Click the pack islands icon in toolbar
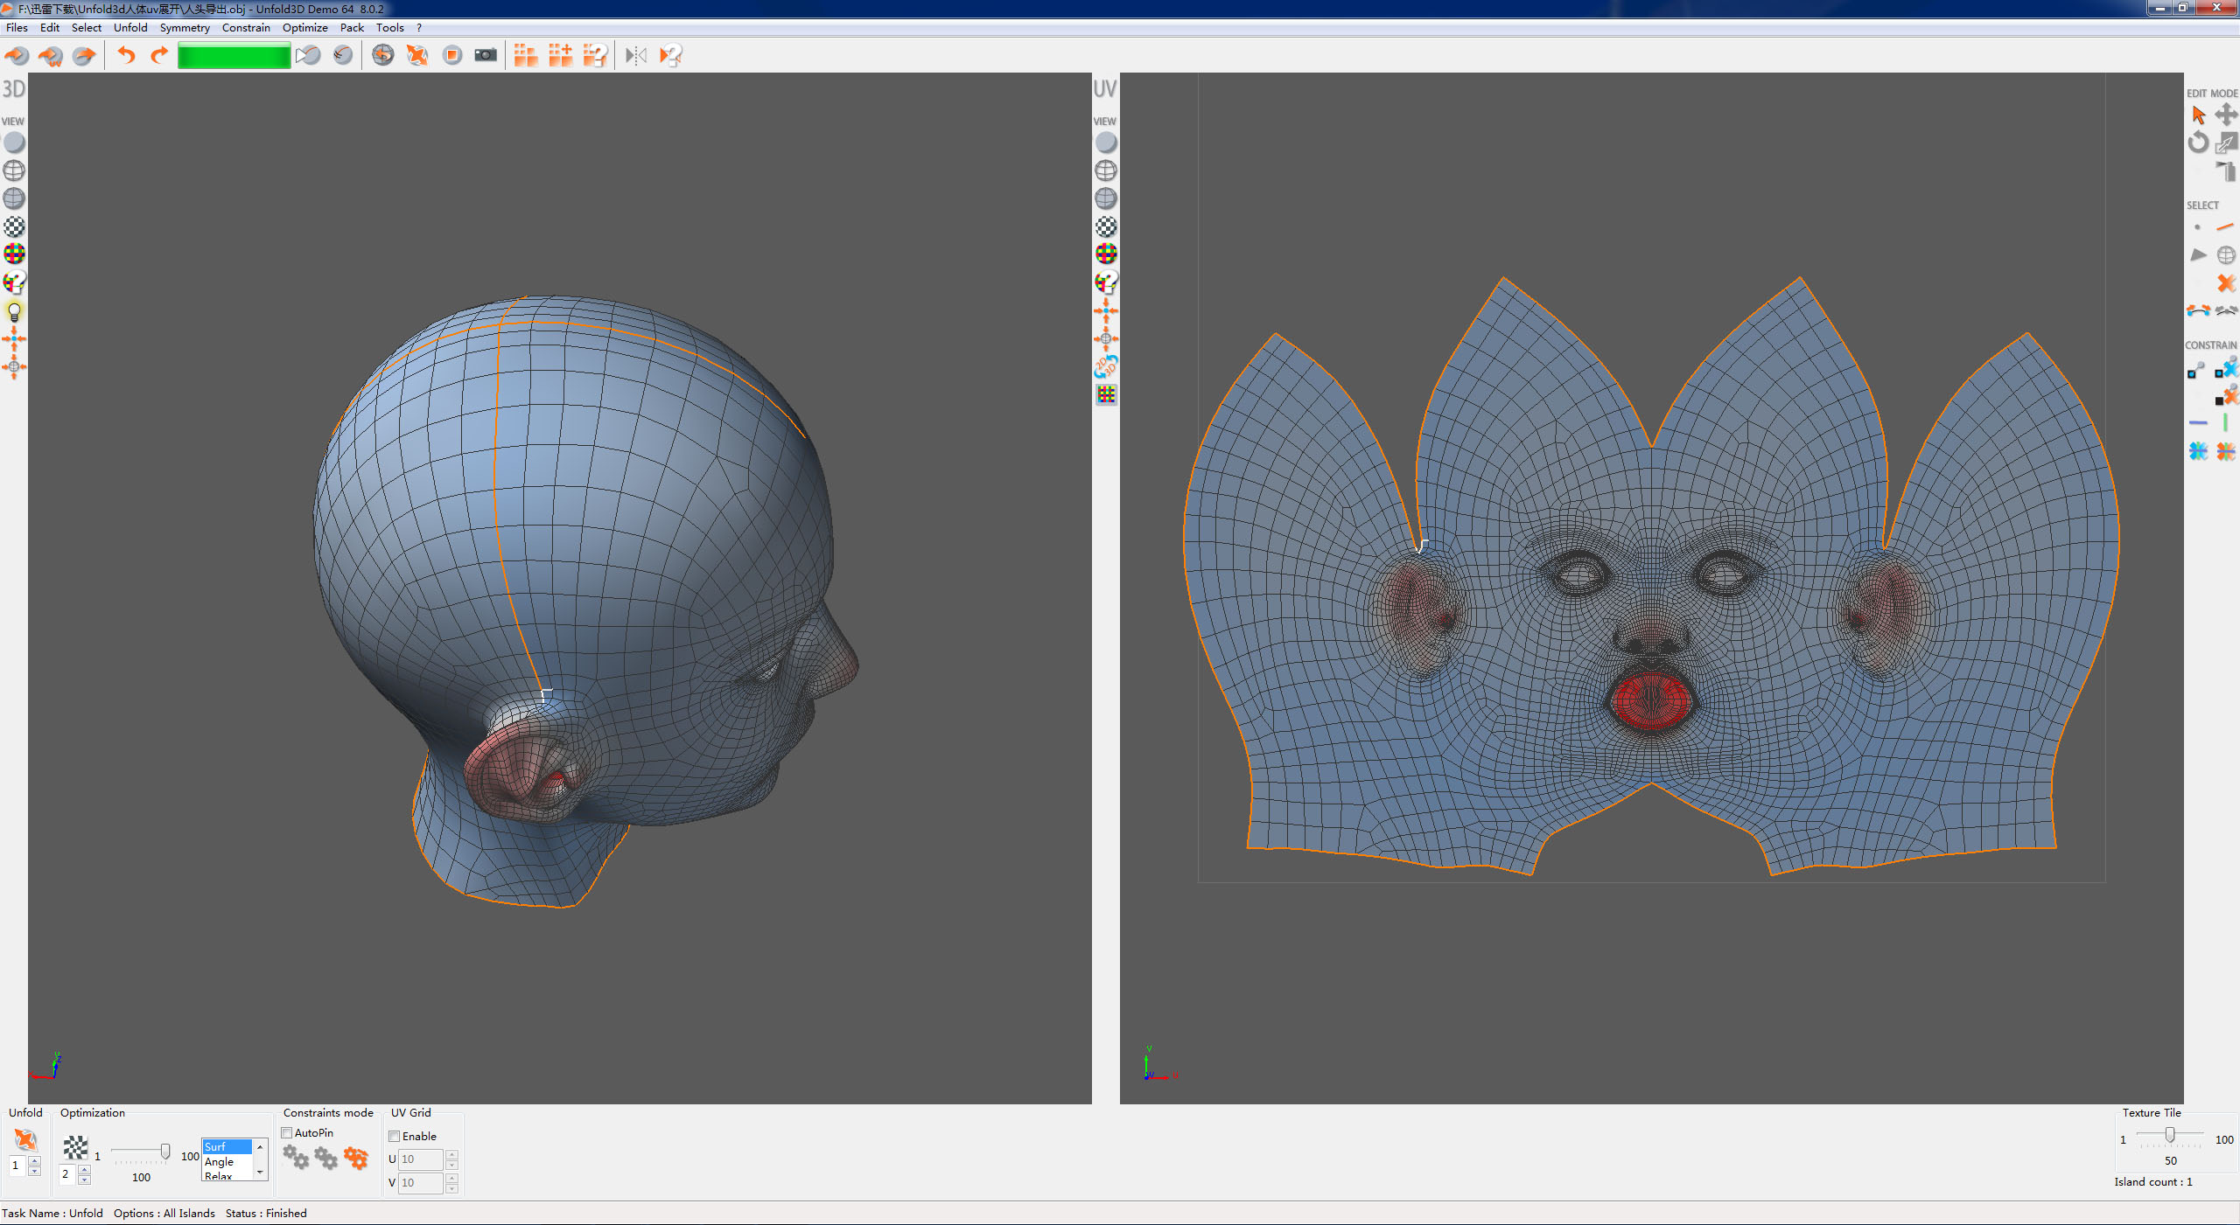Image resolution: width=2240 pixels, height=1225 pixels. (526, 55)
